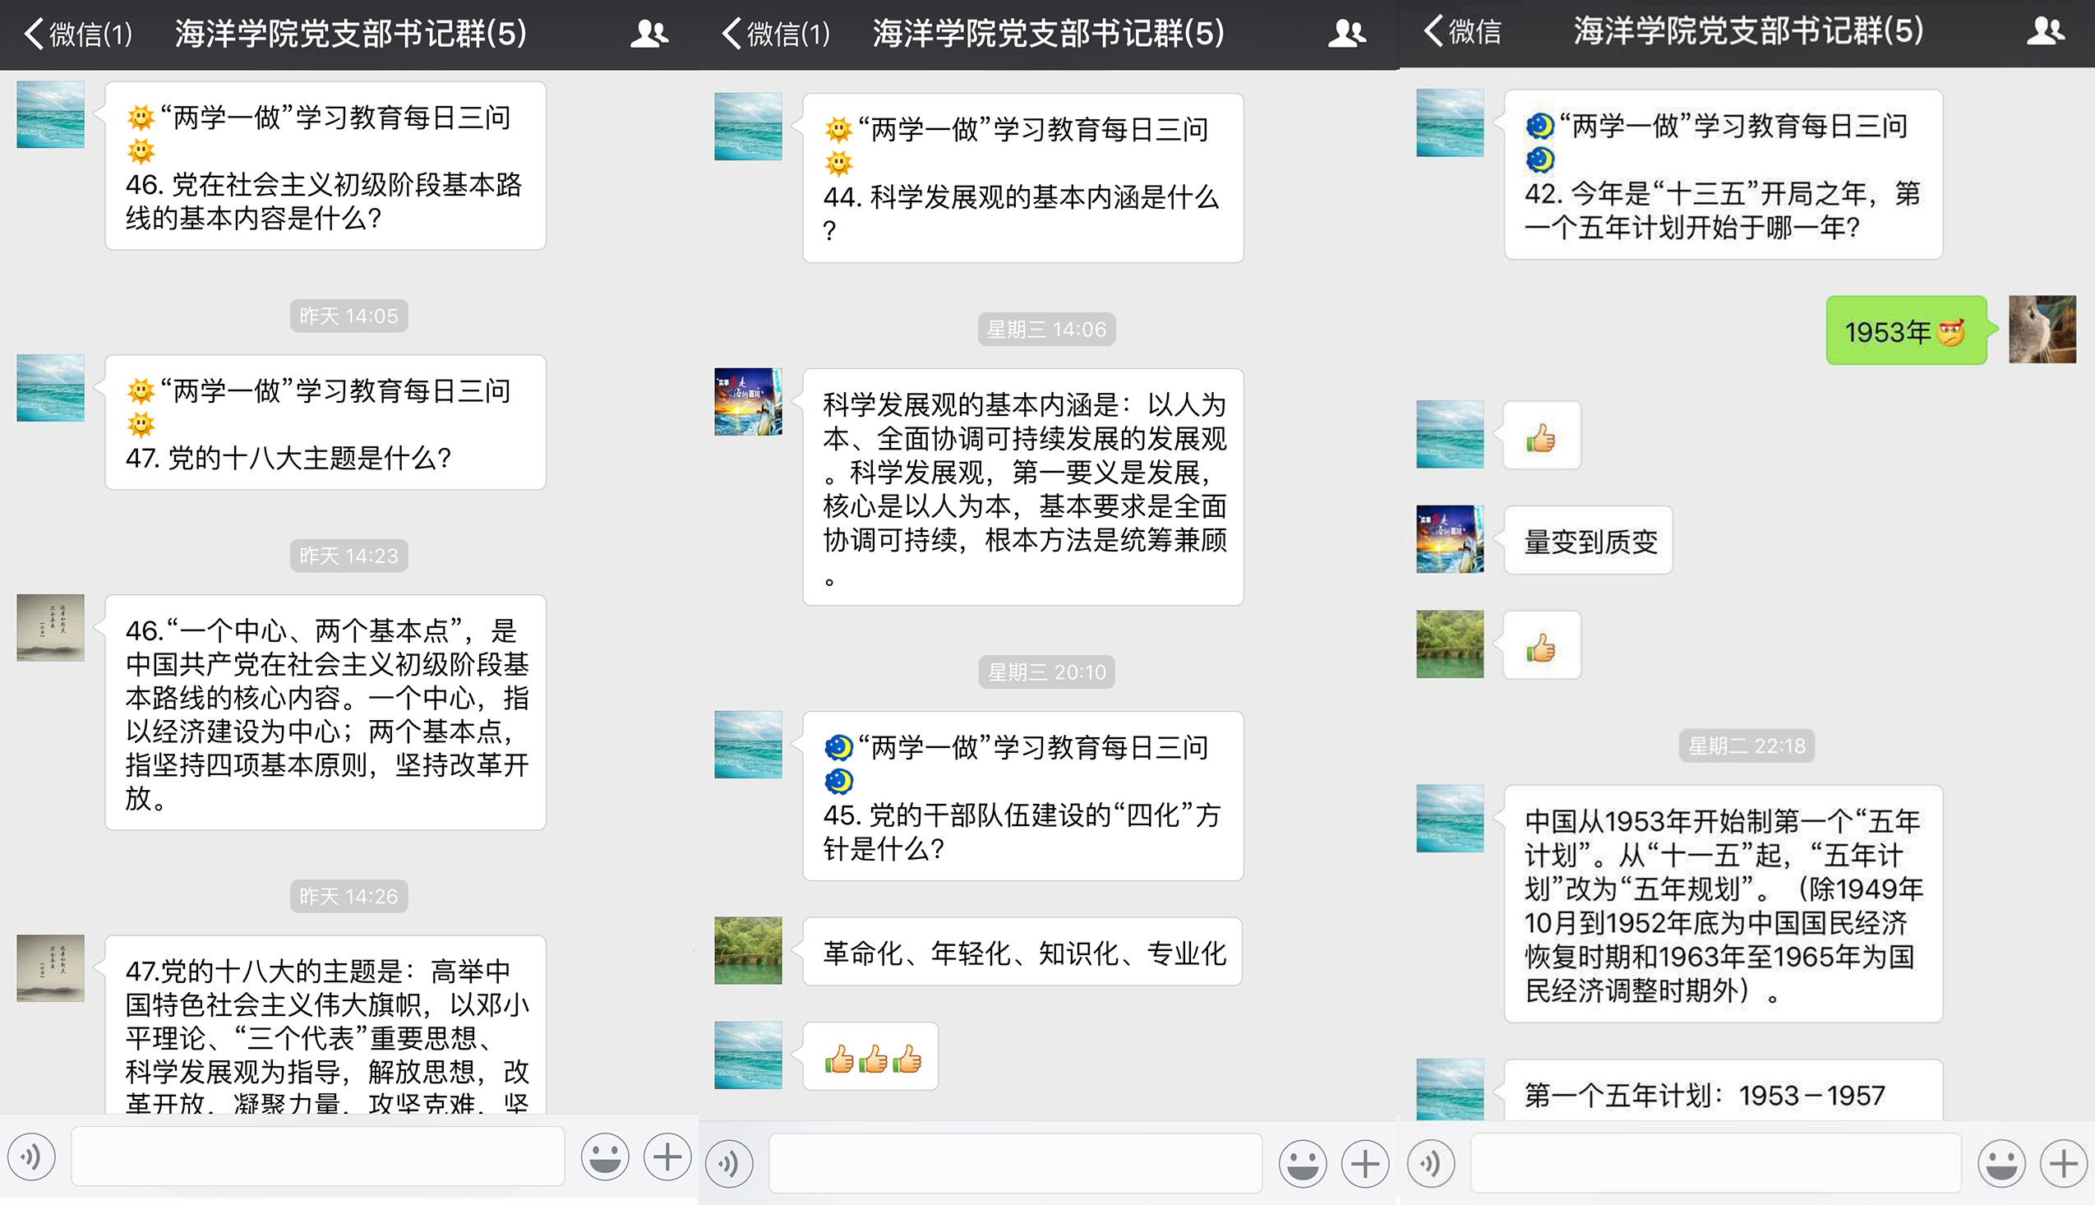
Task: Tap cat avatar beside 1953年 message
Action: [x=2042, y=330]
